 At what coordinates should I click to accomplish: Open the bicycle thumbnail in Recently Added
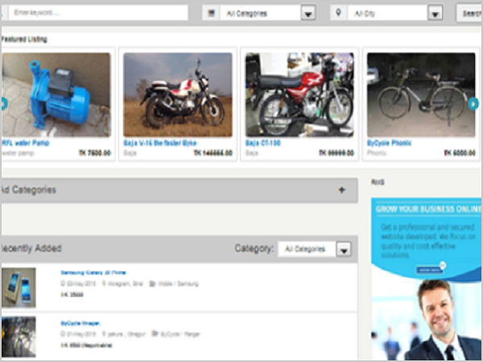[19, 336]
